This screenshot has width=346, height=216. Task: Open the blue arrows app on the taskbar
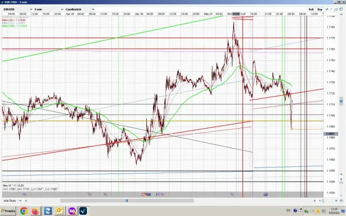pyautogui.click(x=48, y=211)
